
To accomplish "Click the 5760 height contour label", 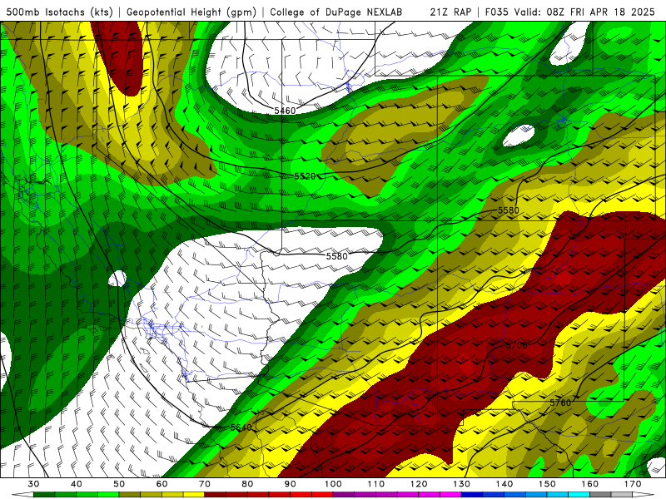I will point(560,403).
